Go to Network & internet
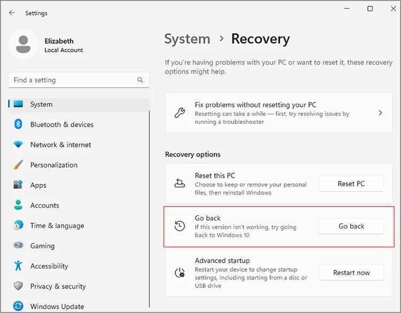 tap(79, 145)
